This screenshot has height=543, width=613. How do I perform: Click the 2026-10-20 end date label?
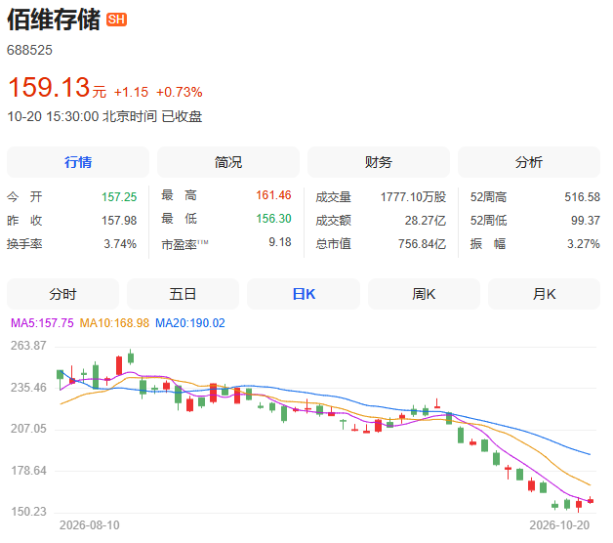coord(559,525)
